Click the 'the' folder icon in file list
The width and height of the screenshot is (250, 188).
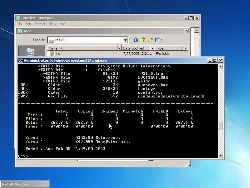click(52, 54)
